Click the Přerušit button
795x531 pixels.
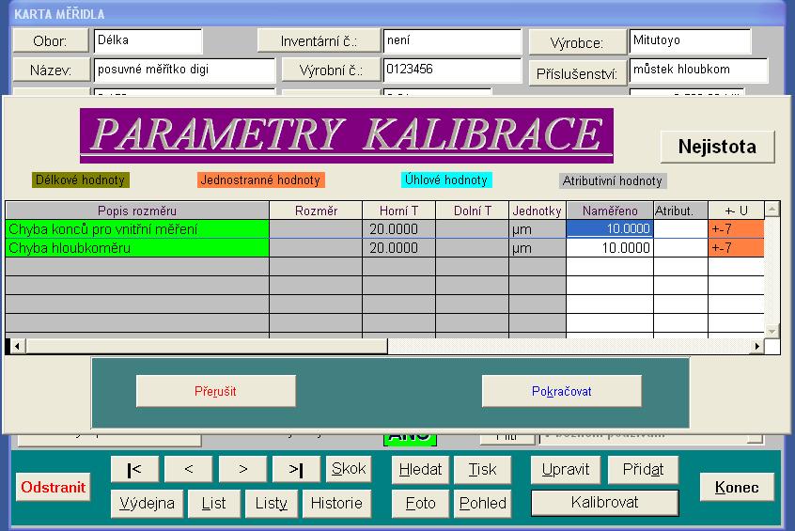click(x=216, y=391)
